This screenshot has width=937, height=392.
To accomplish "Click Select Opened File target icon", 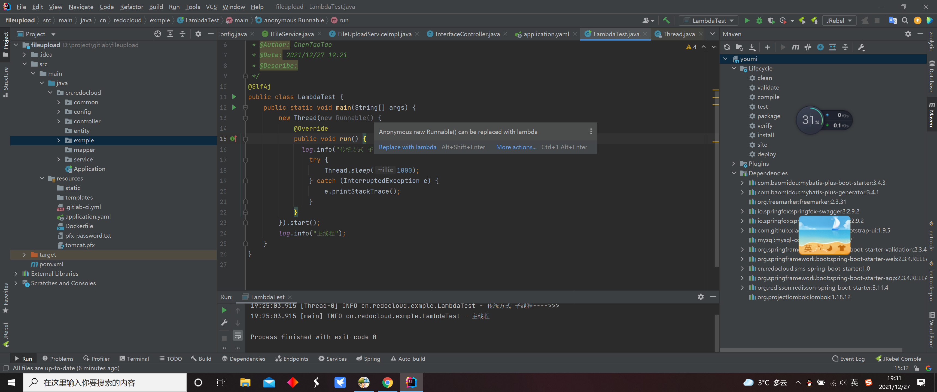I will tap(157, 34).
